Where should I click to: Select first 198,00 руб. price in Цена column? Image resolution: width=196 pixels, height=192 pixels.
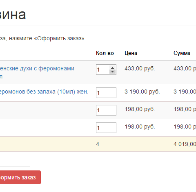[x=140, y=109]
